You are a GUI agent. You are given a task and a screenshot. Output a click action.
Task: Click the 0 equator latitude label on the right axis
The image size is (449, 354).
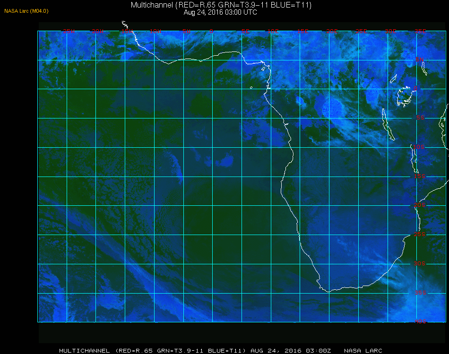tap(415, 88)
